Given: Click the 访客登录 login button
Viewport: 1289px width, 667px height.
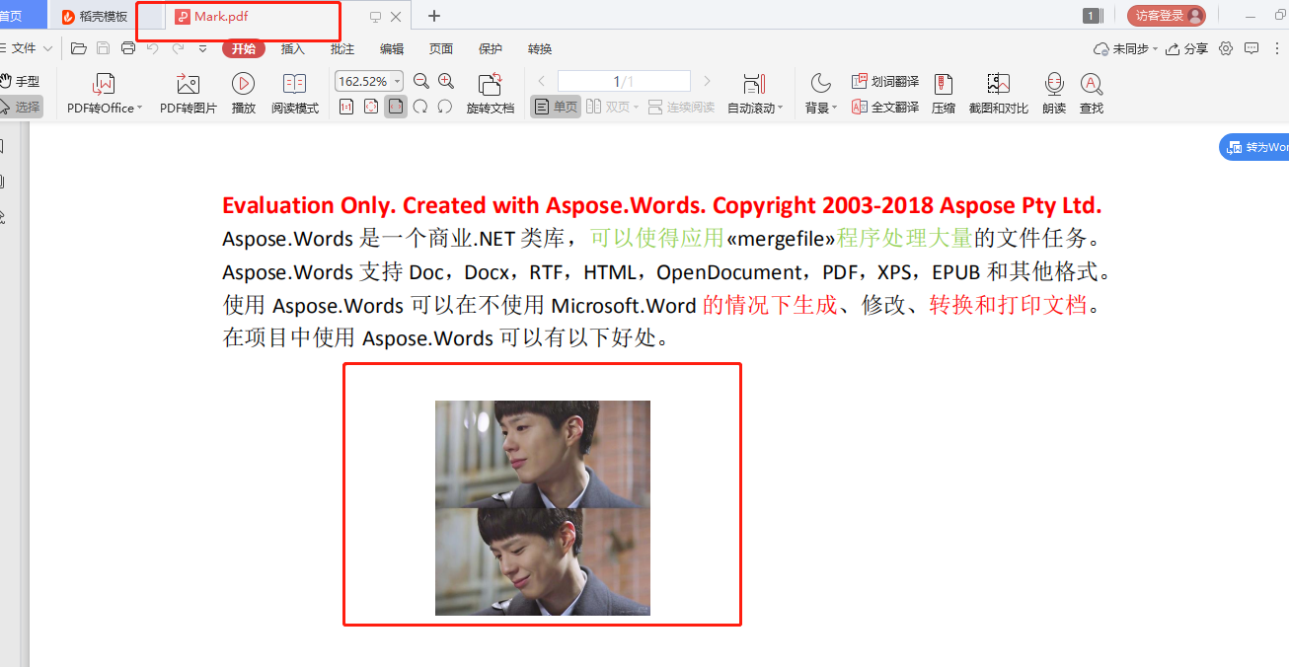Looking at the screenshot, I should click(x=1165, y=16).
